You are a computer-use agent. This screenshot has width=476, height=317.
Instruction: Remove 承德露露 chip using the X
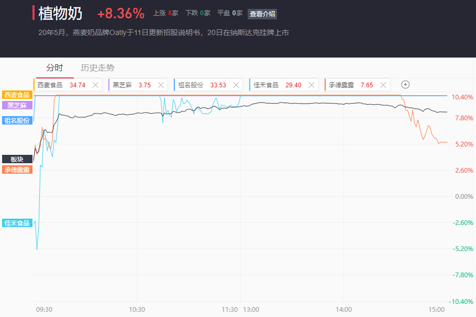coord(383,85)
